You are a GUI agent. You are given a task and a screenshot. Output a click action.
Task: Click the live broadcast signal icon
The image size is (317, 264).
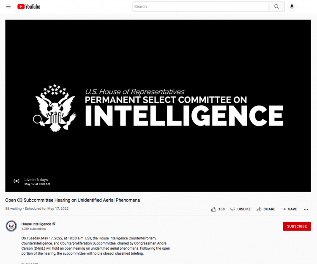click(16, 181)
